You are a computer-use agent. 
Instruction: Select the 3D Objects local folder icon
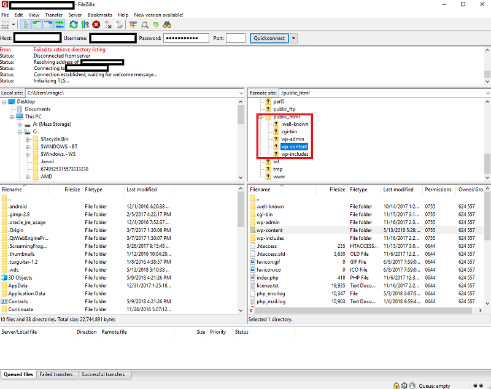pos(4,277)
